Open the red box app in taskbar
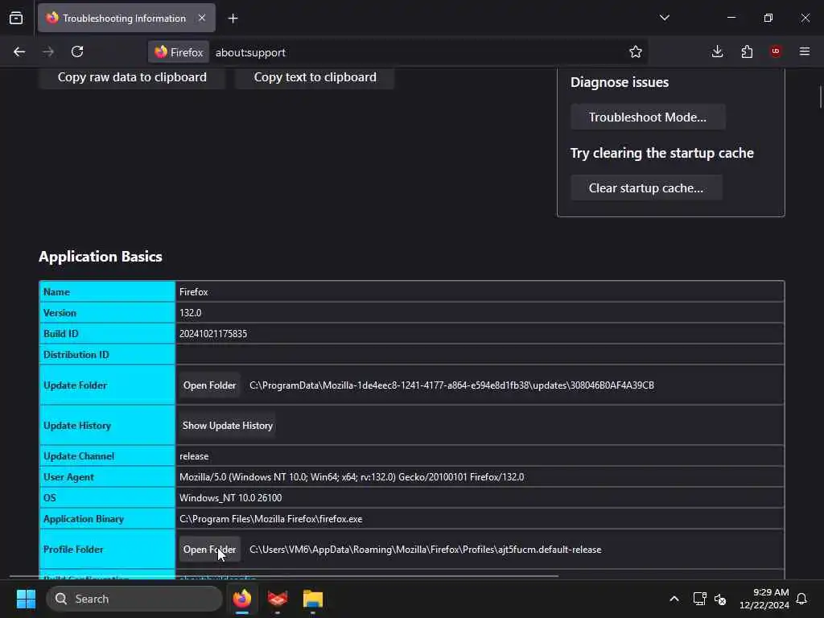 (277, 599)
